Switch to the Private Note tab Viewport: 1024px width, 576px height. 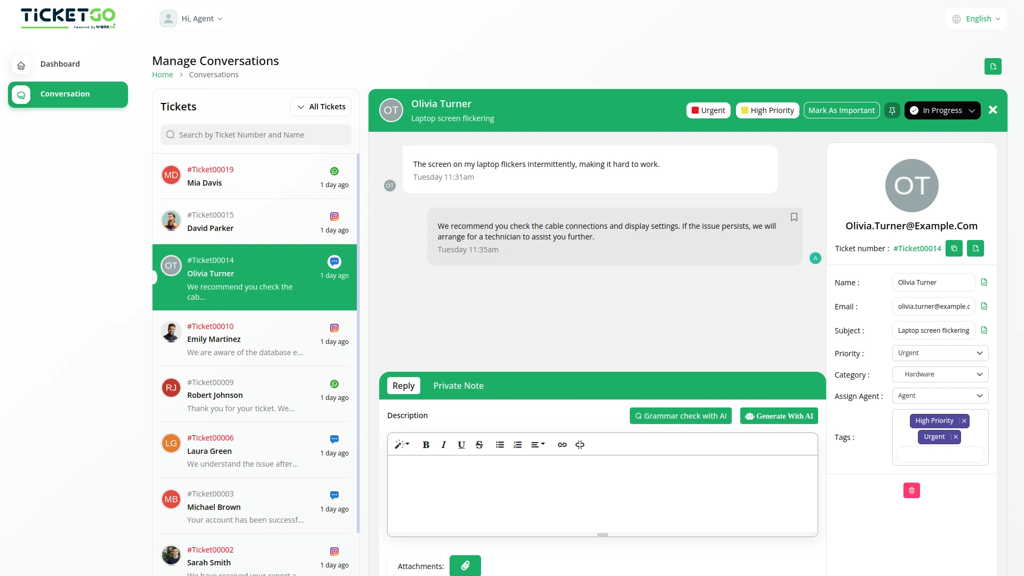coord(458,386)
